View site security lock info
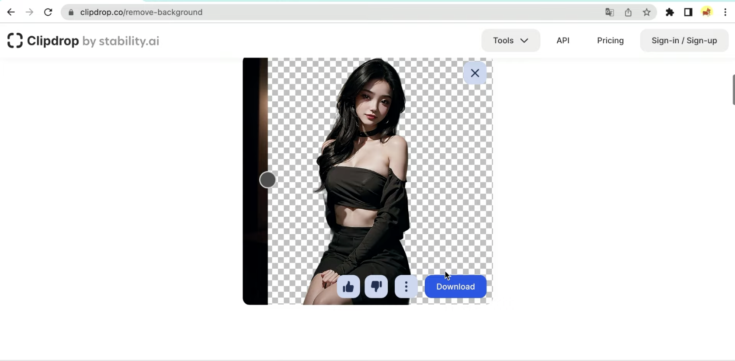 (x=71, y=12)
